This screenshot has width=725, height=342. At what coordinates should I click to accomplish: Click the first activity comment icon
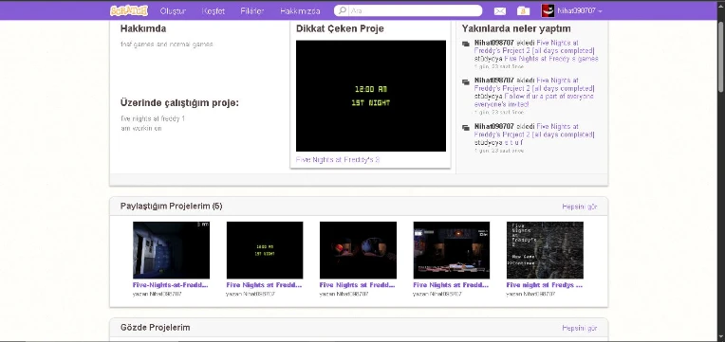[x=466, y=44]
